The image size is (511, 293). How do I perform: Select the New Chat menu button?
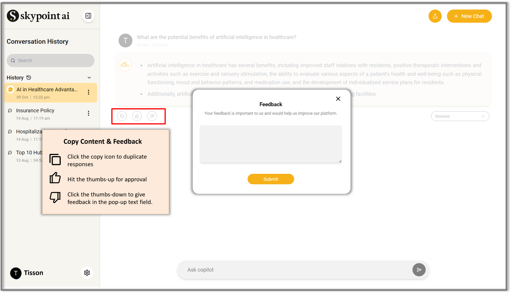(x=468, y=16)
